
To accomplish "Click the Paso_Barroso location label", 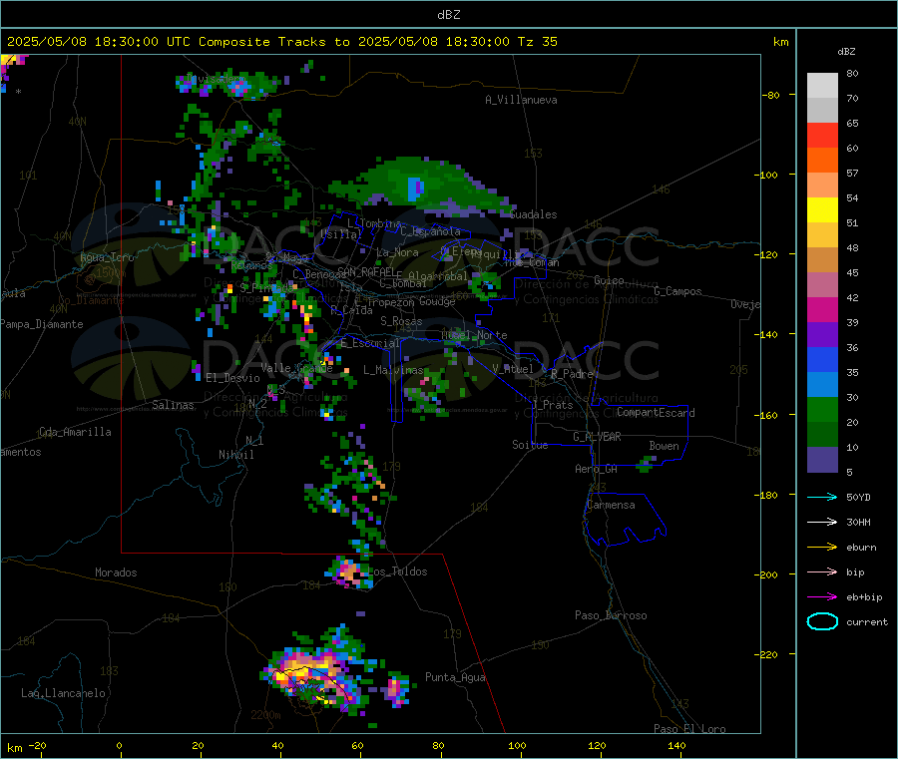I will [611, 615].
